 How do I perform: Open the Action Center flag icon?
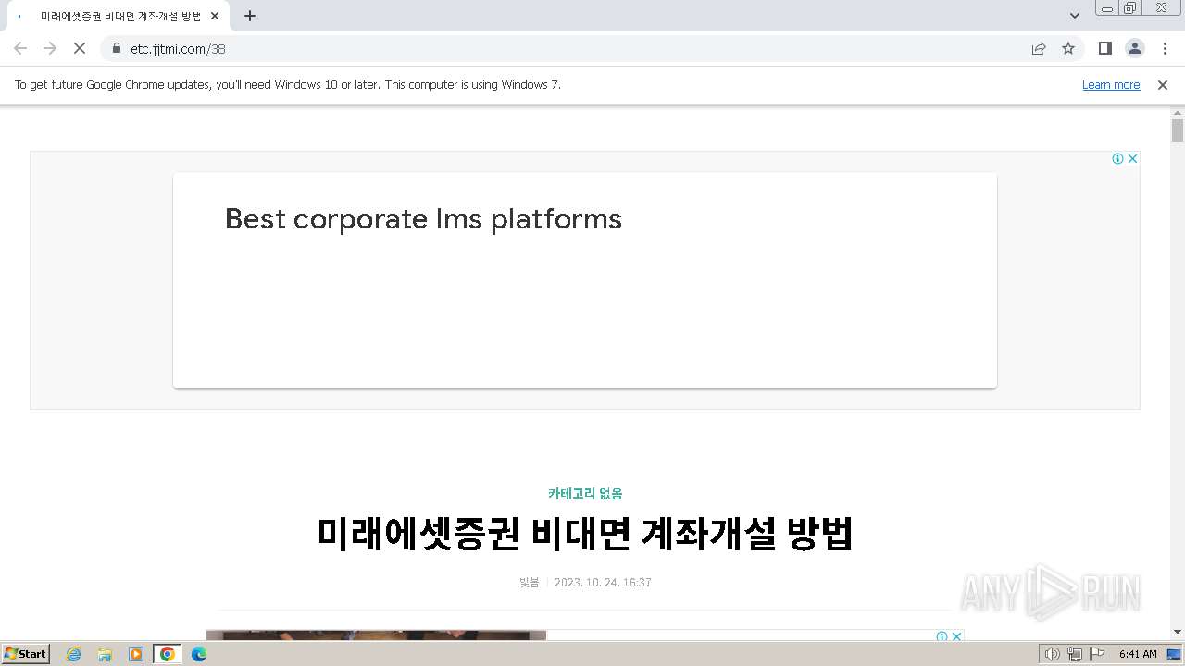[1097, 654]
